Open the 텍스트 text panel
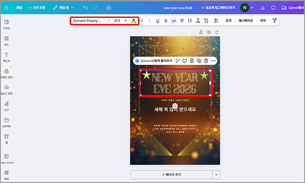Viewport: 305px width, 183px height. [x=7, y=57]
